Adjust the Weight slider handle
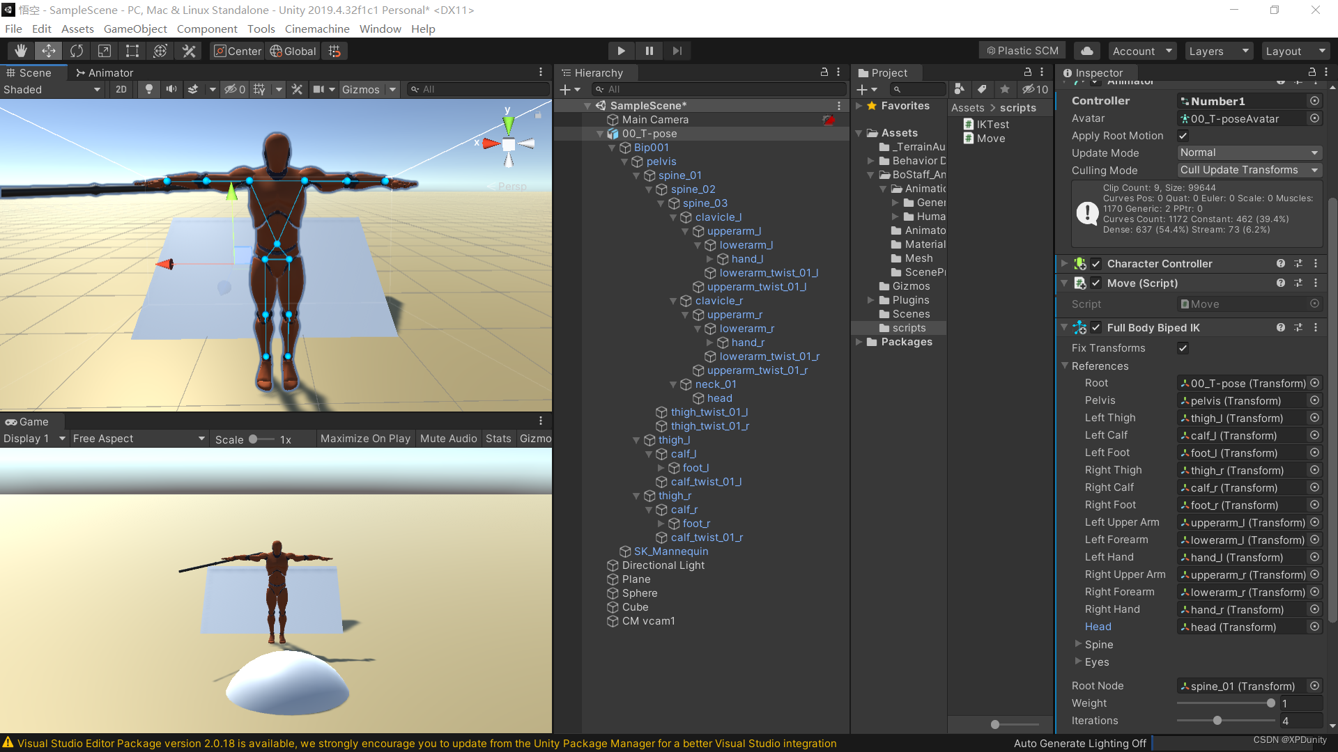This screenshot has height=752, width=1338. [1270, 703]
